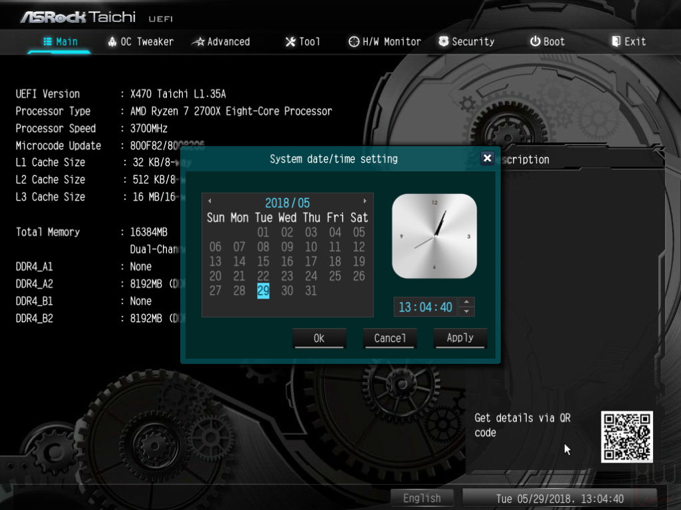Click the Tool wrench icon
Viewport: 681px width, 510px height.
point(290,41)
